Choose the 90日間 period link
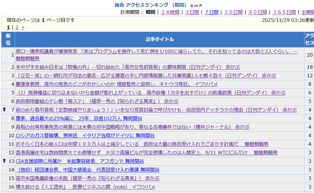This screenshot has width=314, height=193. point(257,12)
